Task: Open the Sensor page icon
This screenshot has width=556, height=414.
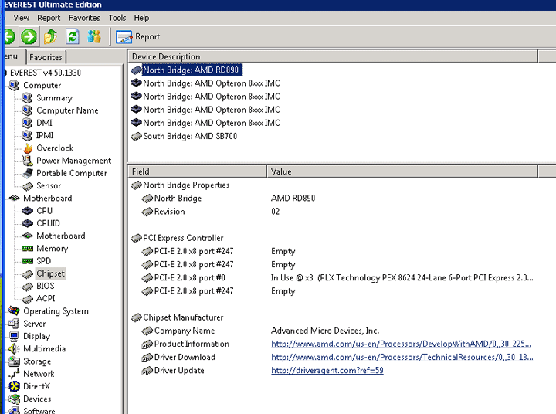Action: [27, 186]
